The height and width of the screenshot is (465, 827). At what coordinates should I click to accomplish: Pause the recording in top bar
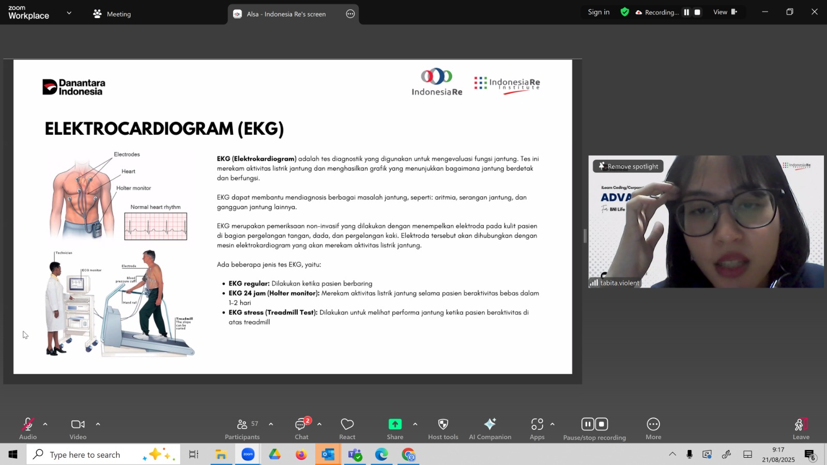(x=686, y=12)
